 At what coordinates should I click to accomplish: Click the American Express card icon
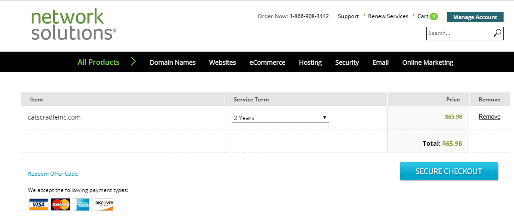coord(82,205)
